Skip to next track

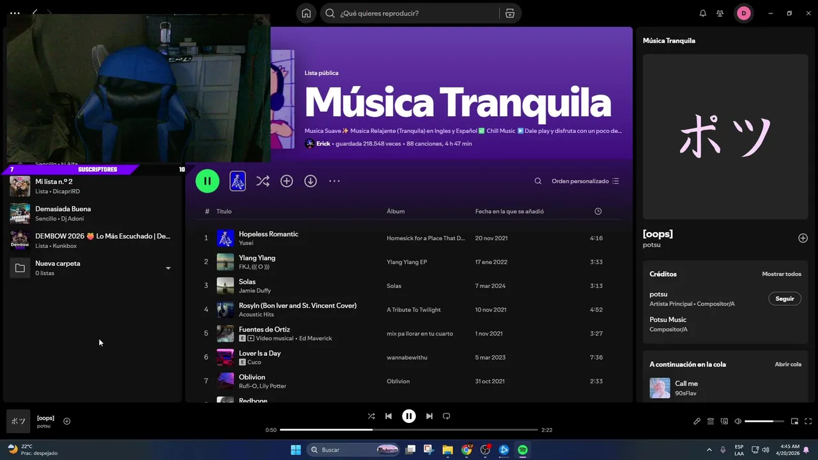(429, 416)
